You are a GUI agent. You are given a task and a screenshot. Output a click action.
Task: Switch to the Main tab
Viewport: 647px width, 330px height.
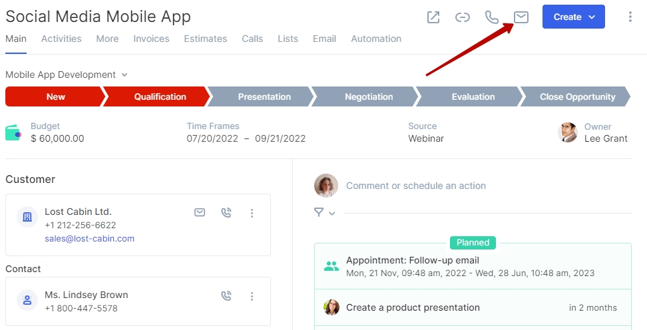point(16,39)
